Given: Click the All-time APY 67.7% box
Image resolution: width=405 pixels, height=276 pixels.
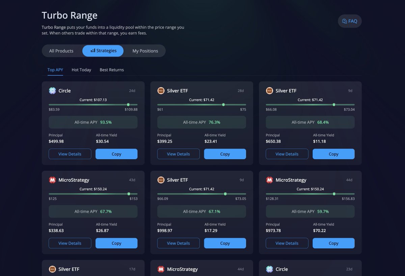Looking at the screenshot, I should pos(93,211).
